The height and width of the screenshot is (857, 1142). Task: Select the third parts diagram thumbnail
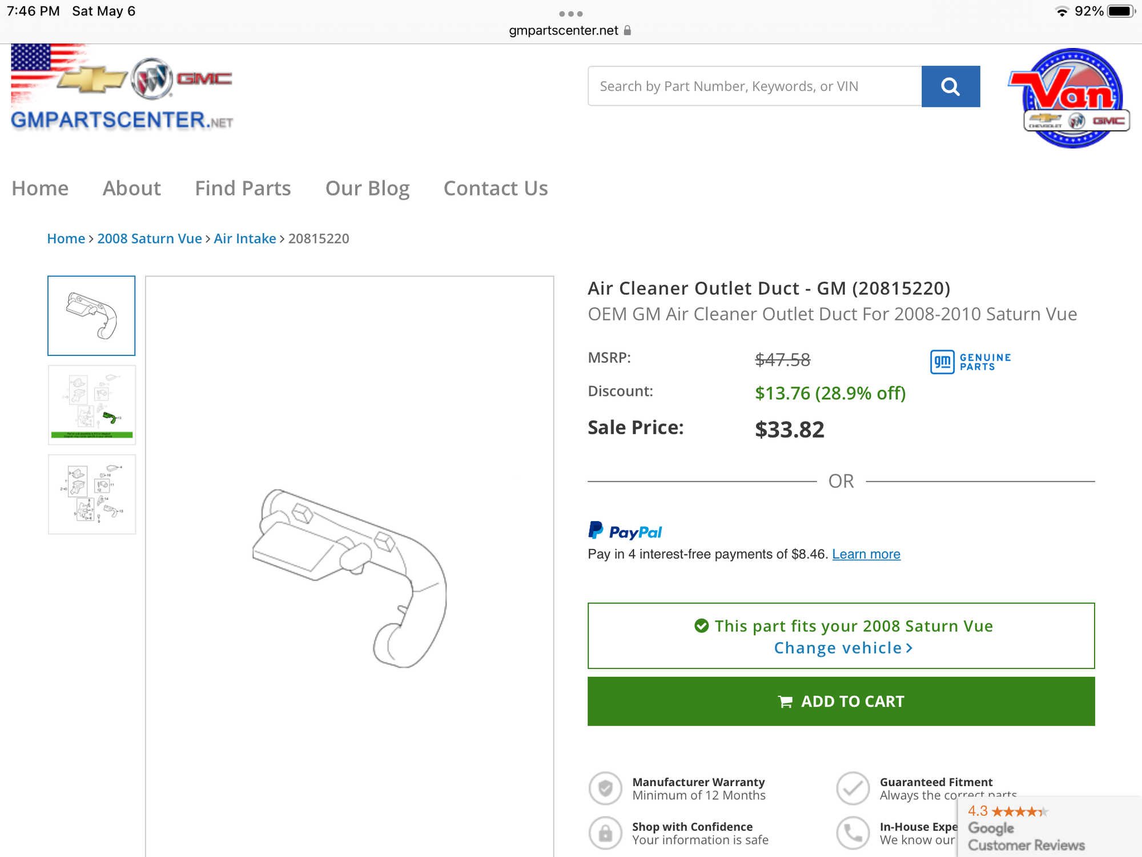click(91, 494)
